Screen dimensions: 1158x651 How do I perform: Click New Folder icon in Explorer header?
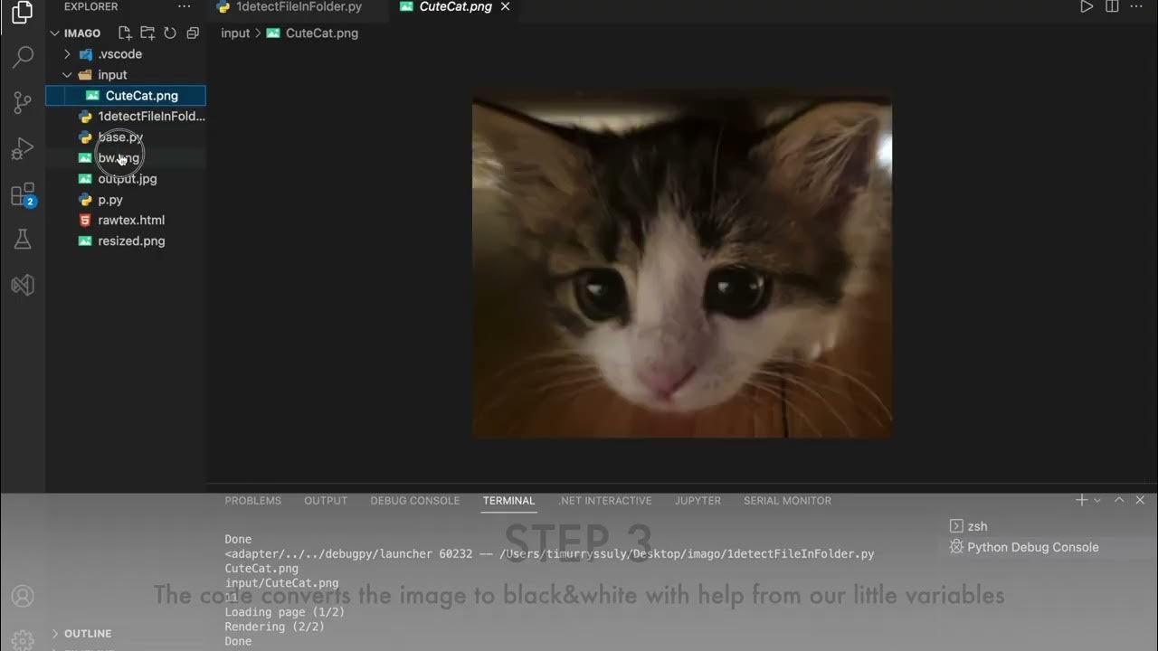[x=147, y=33]
